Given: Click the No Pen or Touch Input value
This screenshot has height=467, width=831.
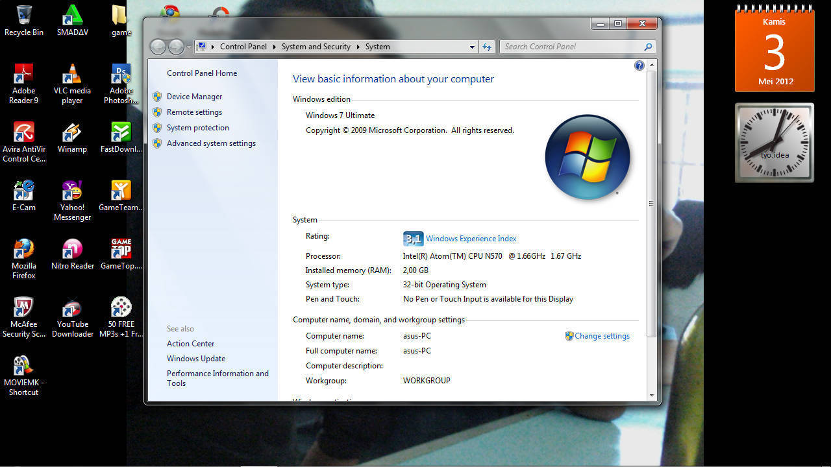Looking at the screenshot, I should [488, 299].
